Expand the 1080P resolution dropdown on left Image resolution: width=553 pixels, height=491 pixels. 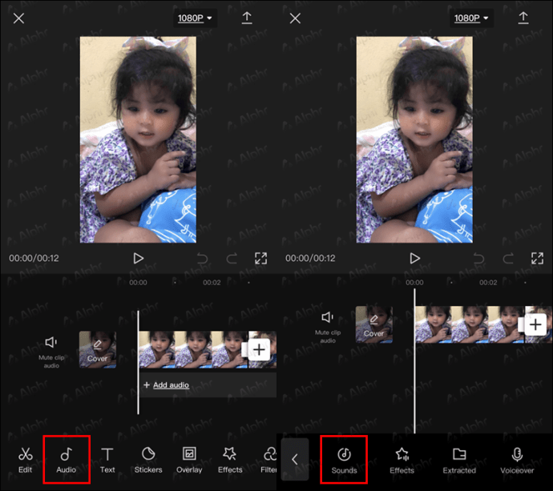pos(195,18)
